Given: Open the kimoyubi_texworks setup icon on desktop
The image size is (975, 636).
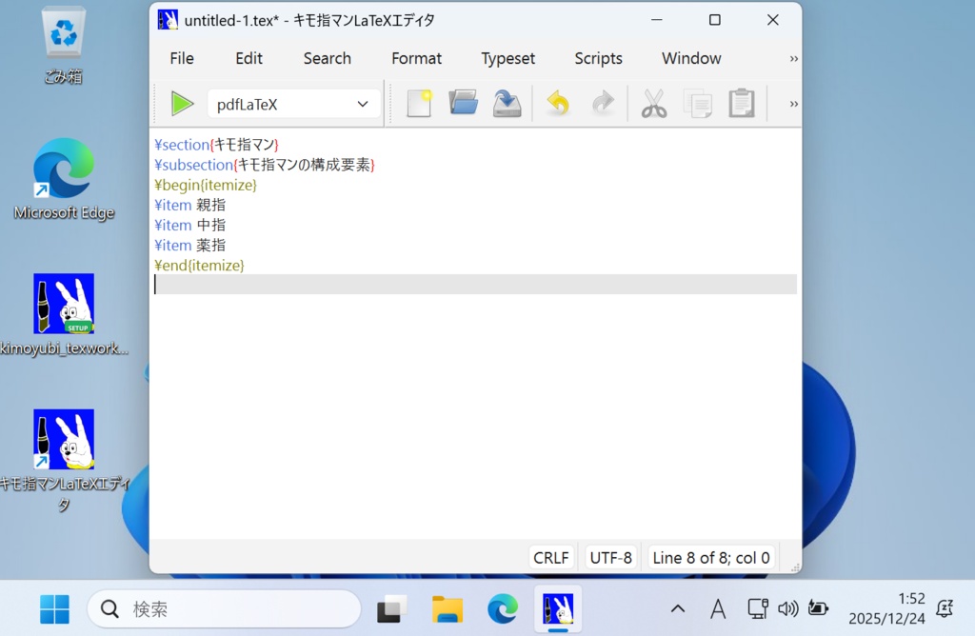Looking at the screenshot, I should (63, 305).
